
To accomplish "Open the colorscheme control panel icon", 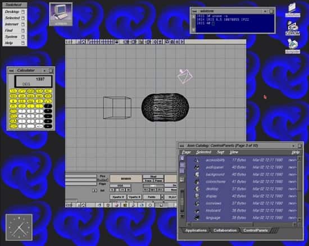I will tap(197, 181).
